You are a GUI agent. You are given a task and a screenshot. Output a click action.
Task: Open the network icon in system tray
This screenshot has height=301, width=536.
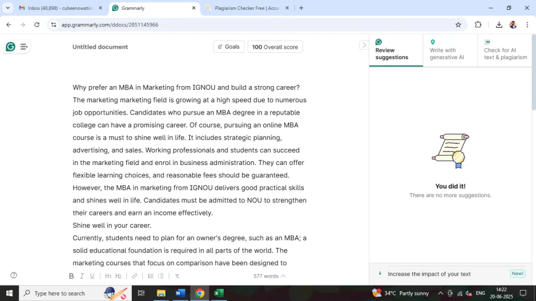point(460,293)
